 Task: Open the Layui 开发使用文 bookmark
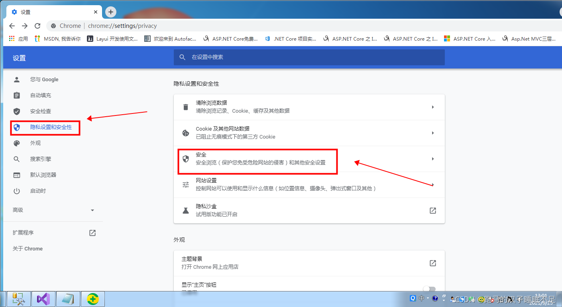tap(112, 39)
